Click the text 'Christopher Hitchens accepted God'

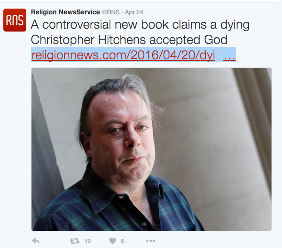(x=129, y=40)
